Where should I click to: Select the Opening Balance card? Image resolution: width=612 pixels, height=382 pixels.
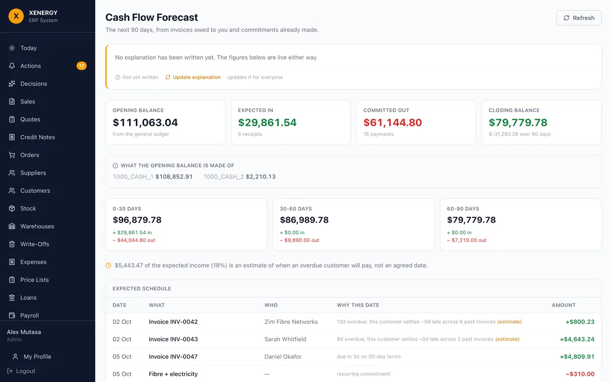click(x=165, y=122)
